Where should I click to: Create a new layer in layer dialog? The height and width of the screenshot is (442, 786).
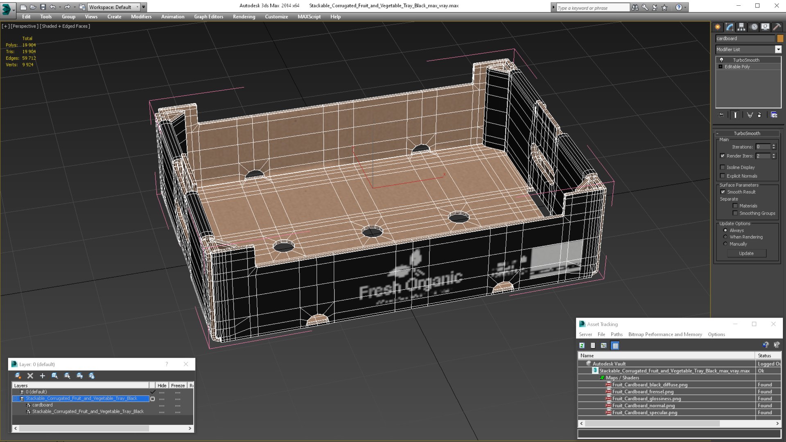click(x=18, y=376)
